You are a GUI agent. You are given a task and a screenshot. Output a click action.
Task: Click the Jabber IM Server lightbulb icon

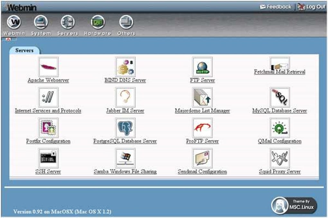[x=125, y=97]
